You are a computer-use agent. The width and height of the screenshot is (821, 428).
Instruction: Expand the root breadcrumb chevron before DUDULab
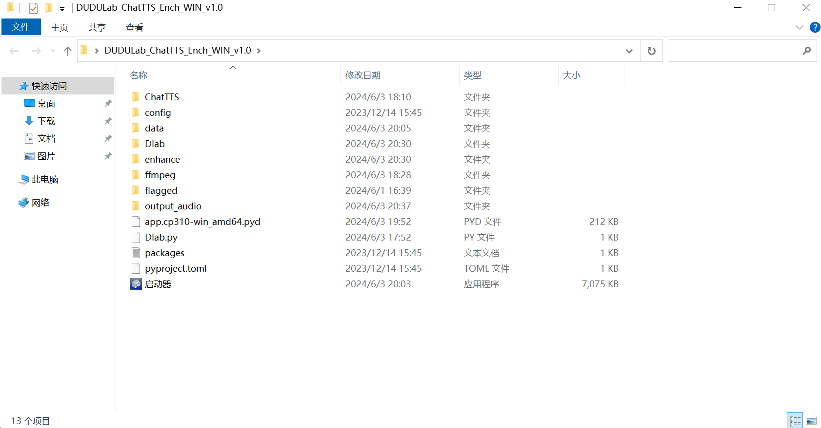click(x=97, y=51)
